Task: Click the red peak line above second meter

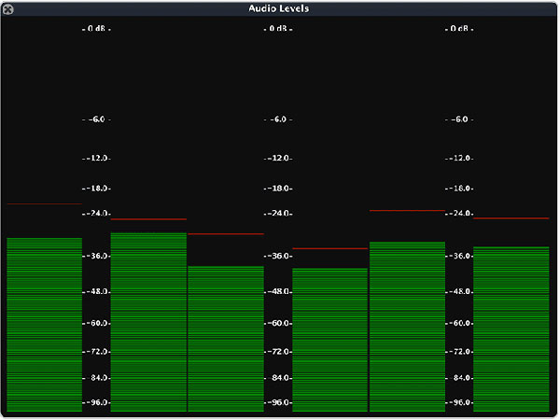Action: (x=148, y=219)
